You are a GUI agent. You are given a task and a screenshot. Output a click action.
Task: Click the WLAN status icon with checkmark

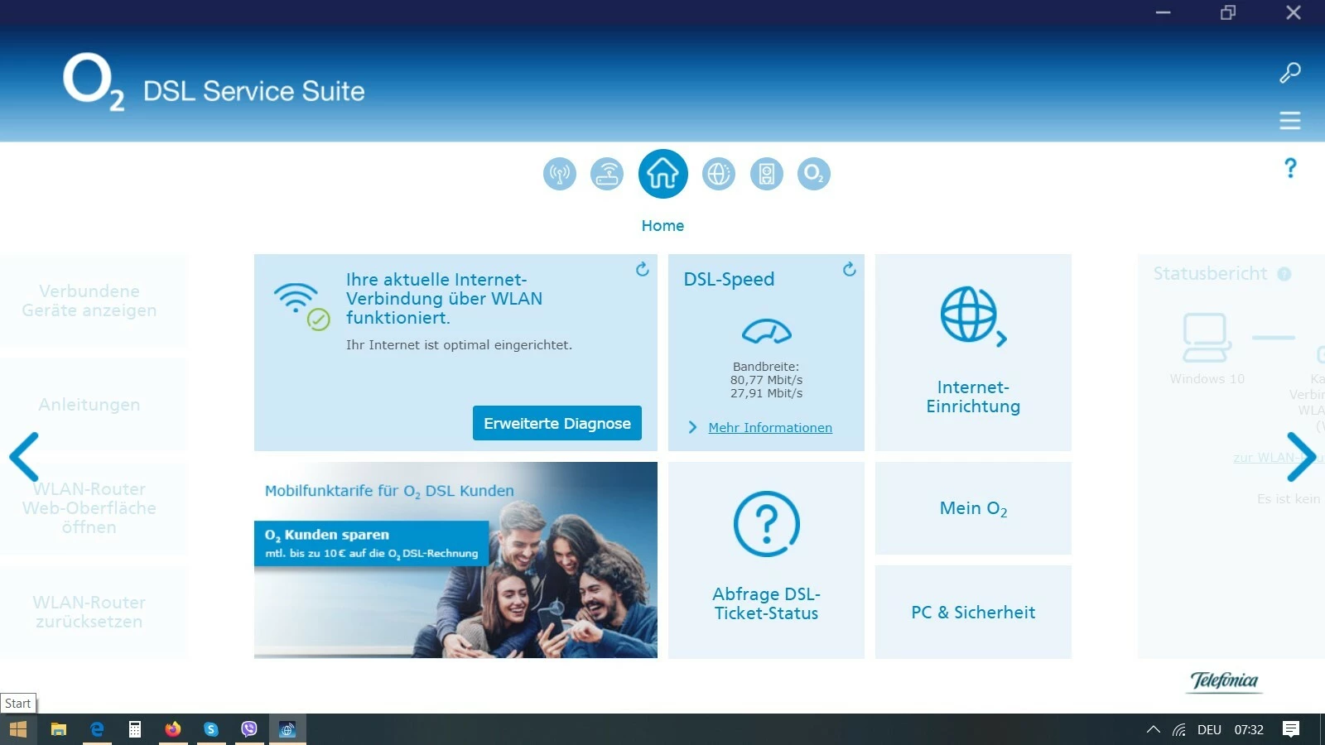[302, 307]
